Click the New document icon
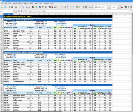The width and height of the screenshot is (133, 112). (2, 7)
